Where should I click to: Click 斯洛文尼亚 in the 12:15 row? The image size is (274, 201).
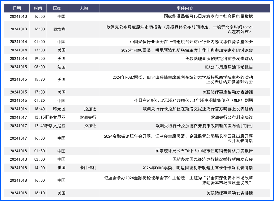click(55, 117)
